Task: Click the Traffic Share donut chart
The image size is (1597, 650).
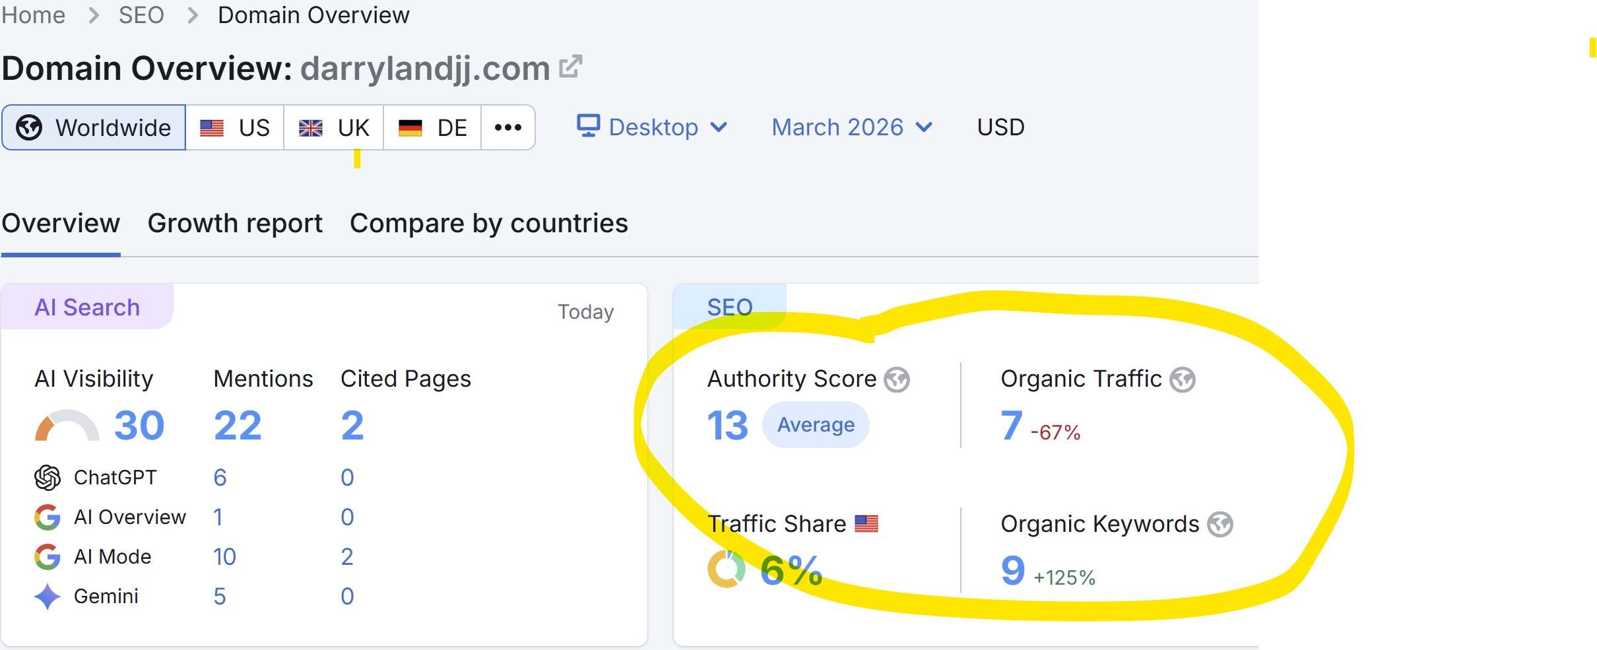Action: click(x=725, y=568)
